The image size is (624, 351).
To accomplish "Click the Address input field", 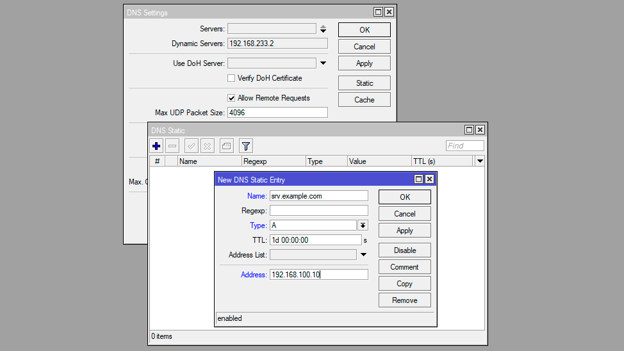I will (x=318, y=275).
